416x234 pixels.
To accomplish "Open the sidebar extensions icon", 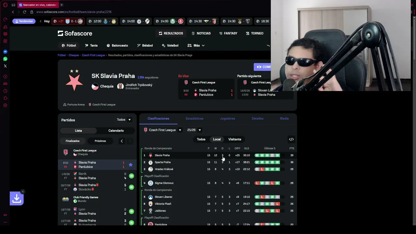I will (5, 98).
